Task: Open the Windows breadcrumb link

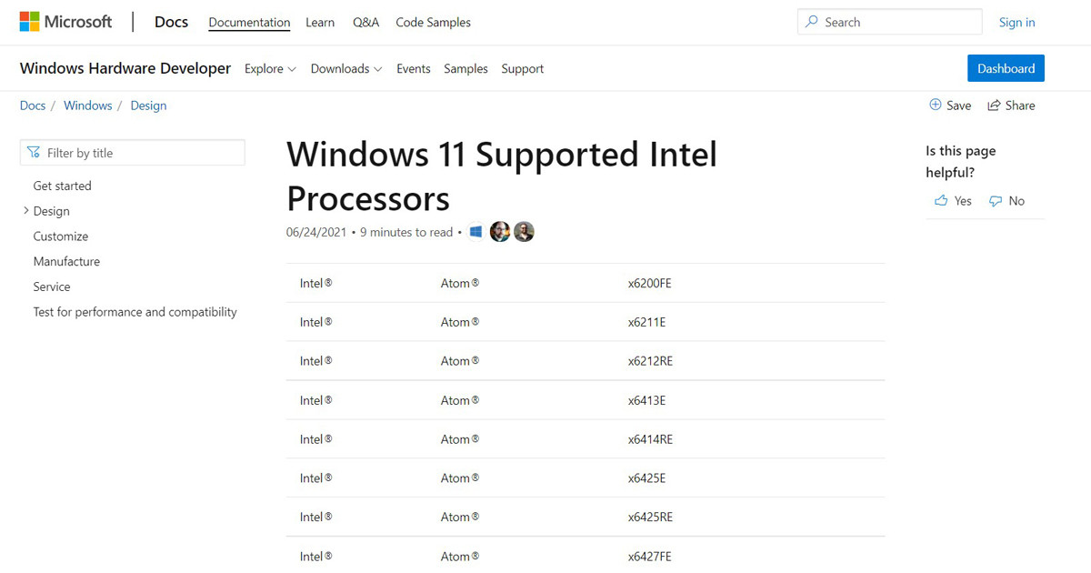Action: click(88, 106)
